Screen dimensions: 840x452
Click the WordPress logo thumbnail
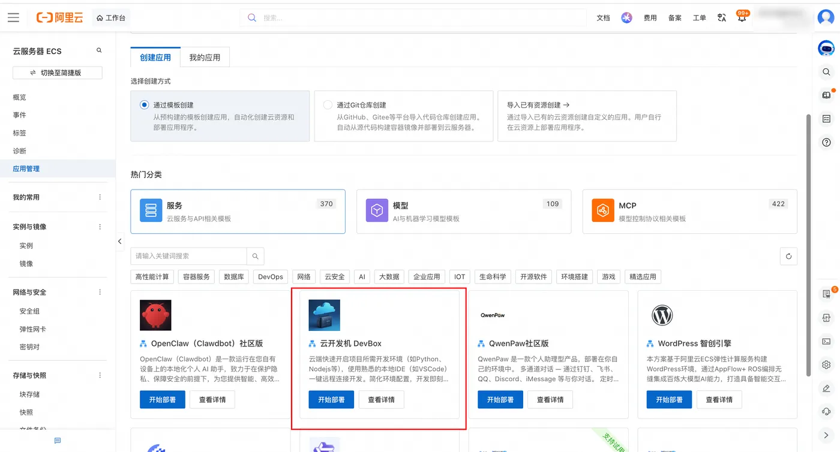(x=662, y=315)
